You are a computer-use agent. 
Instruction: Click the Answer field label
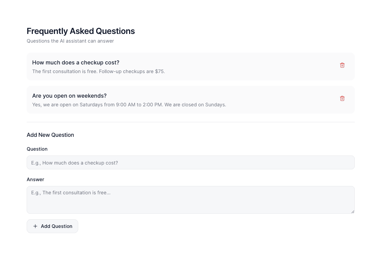pyautogui.click(x=35, y=179)
